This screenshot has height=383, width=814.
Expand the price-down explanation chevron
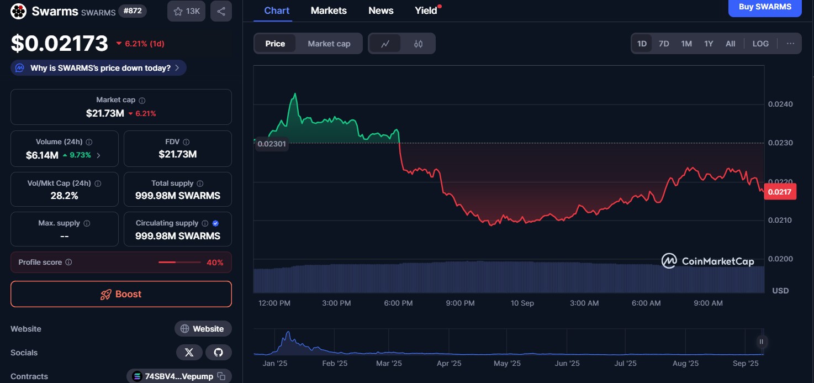(177, 68)
